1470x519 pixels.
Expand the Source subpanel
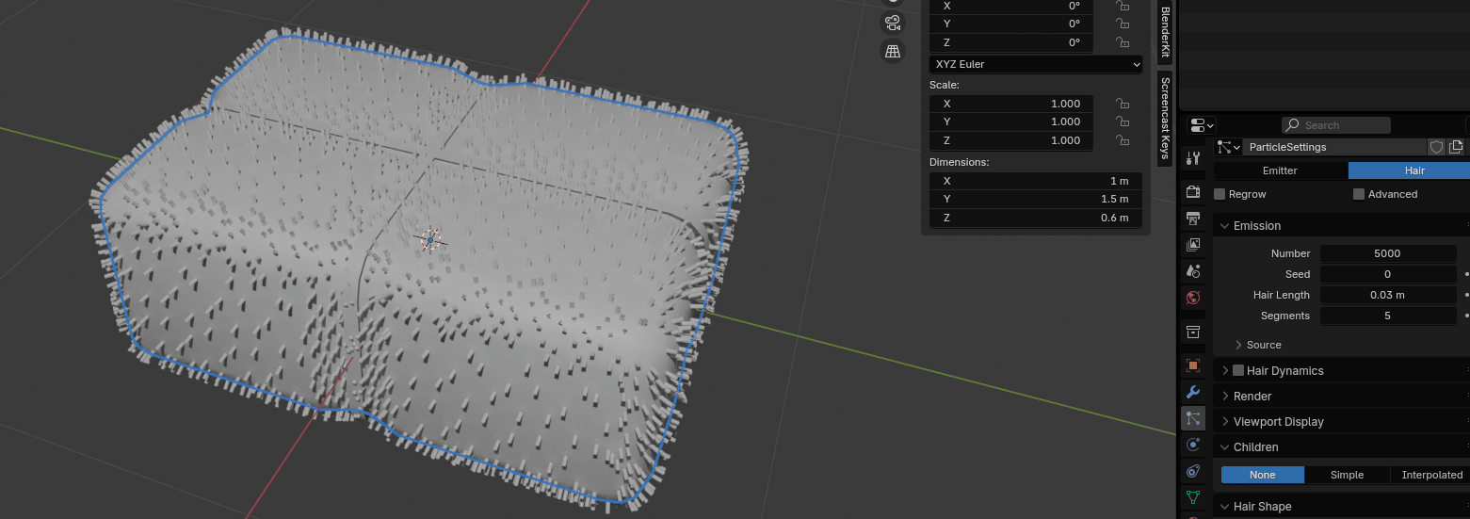(1263, 345)
